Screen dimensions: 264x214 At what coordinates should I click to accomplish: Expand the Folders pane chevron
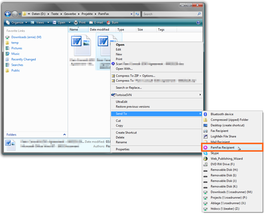click(x=64, y=135)
